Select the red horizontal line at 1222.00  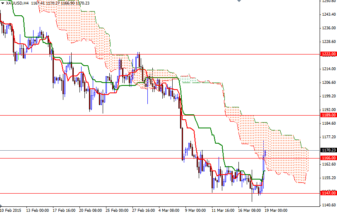point(160,54)
